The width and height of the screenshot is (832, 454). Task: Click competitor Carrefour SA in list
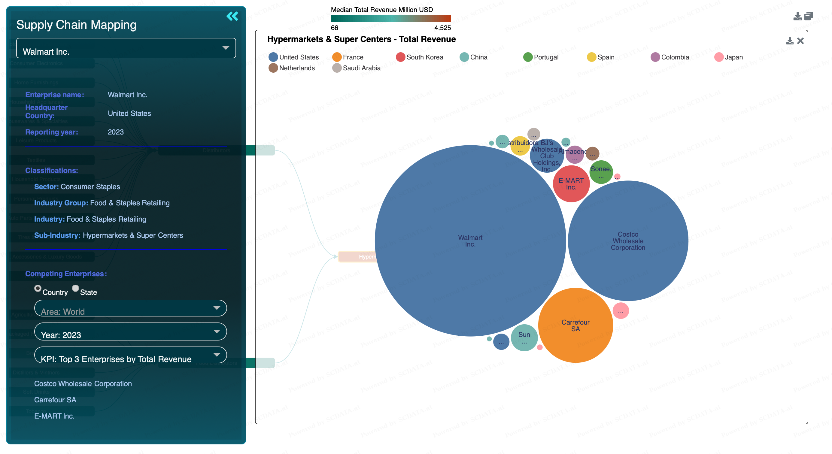[55, 400]
